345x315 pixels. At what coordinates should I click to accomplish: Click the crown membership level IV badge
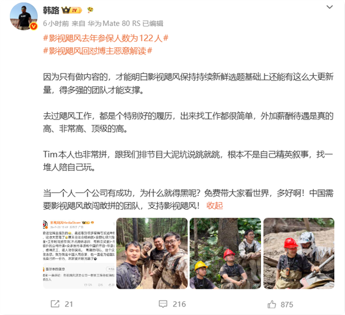72,10
